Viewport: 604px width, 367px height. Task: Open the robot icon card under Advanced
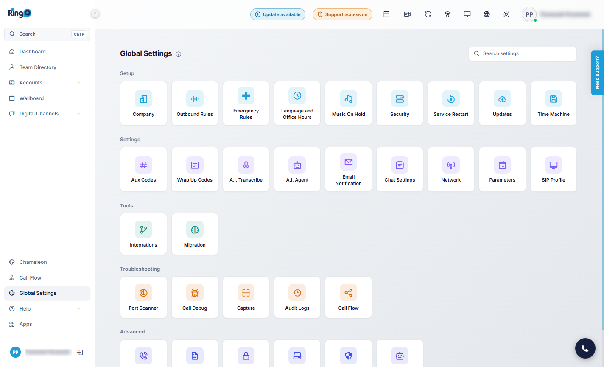point(400,353)
